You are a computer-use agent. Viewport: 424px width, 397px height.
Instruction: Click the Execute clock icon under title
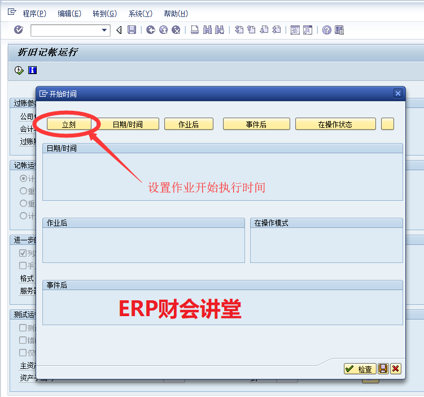[19, 70]
